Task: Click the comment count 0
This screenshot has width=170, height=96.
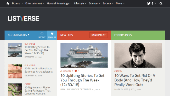Action: click(x=78, y=71)
